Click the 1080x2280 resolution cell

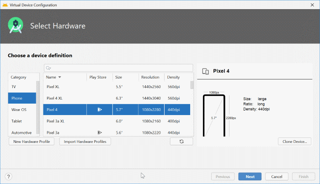151,110
